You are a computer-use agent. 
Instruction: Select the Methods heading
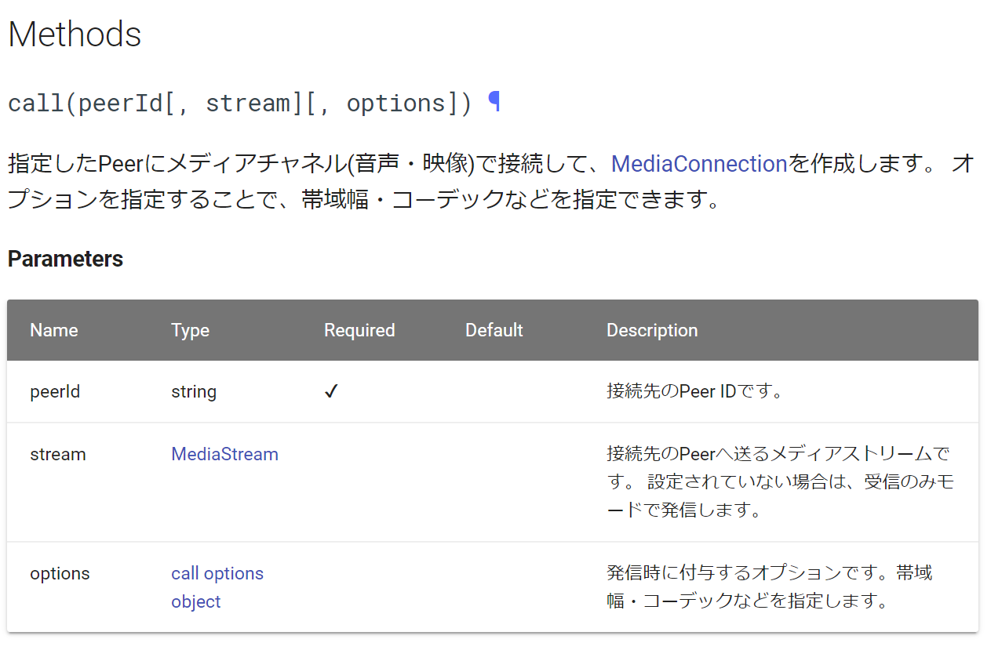(74, 34)
